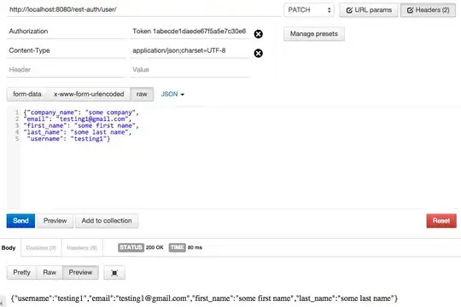Click the Headers (2) edit icon
This screenshot has width=461, height=307.
[x=410, y=10]
